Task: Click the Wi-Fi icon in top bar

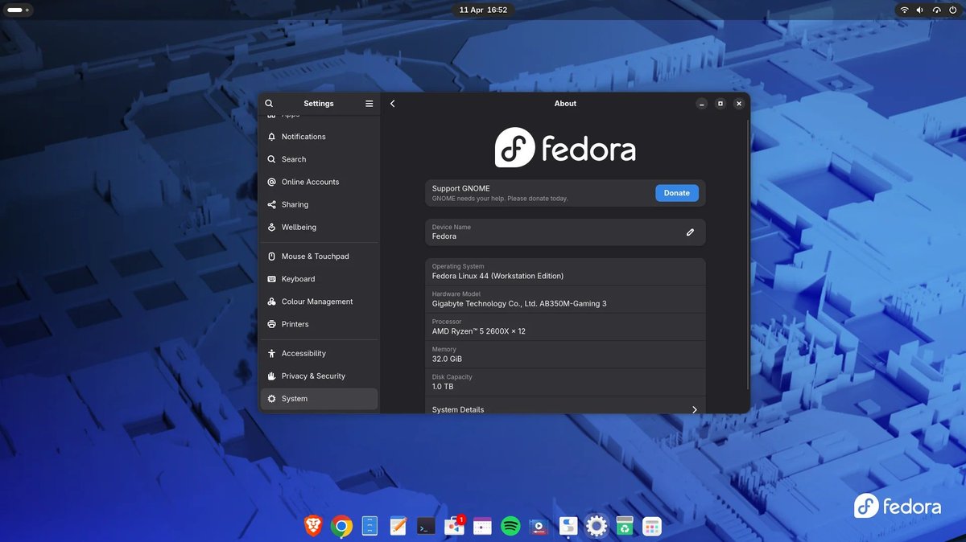Action: coord(904,10)
